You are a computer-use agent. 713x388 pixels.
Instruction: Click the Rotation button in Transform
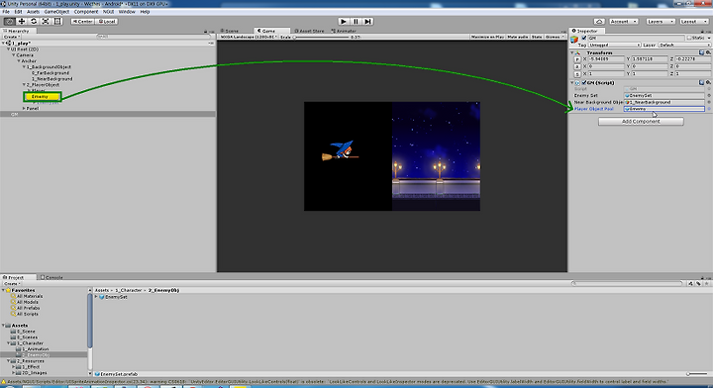(577, 66)
